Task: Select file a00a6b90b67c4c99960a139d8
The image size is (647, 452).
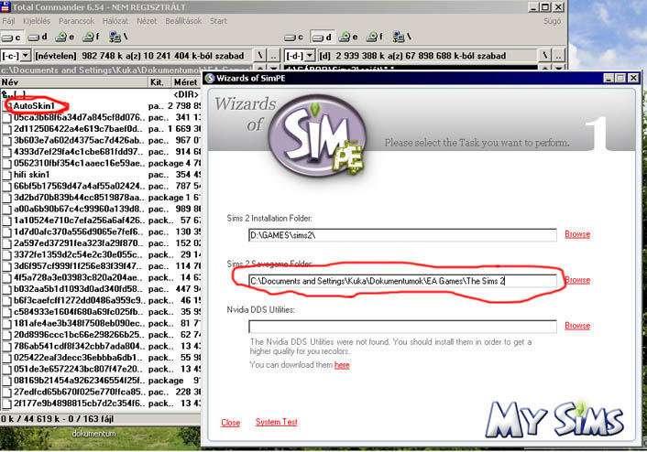Action: (x=79, y=209)
